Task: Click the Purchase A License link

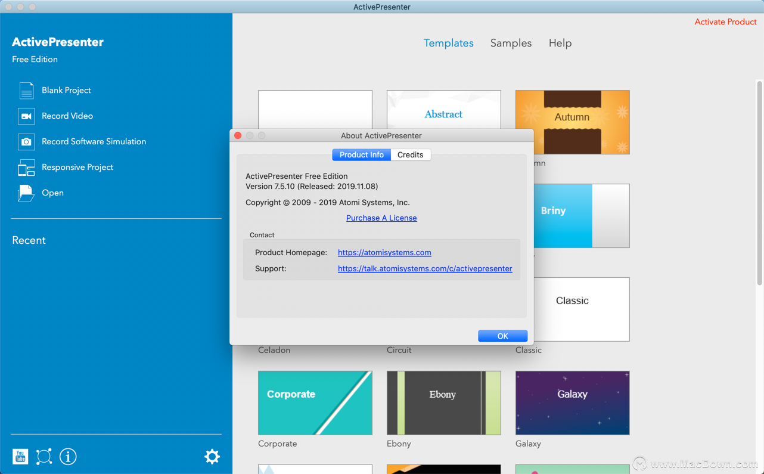Action: 381,218
